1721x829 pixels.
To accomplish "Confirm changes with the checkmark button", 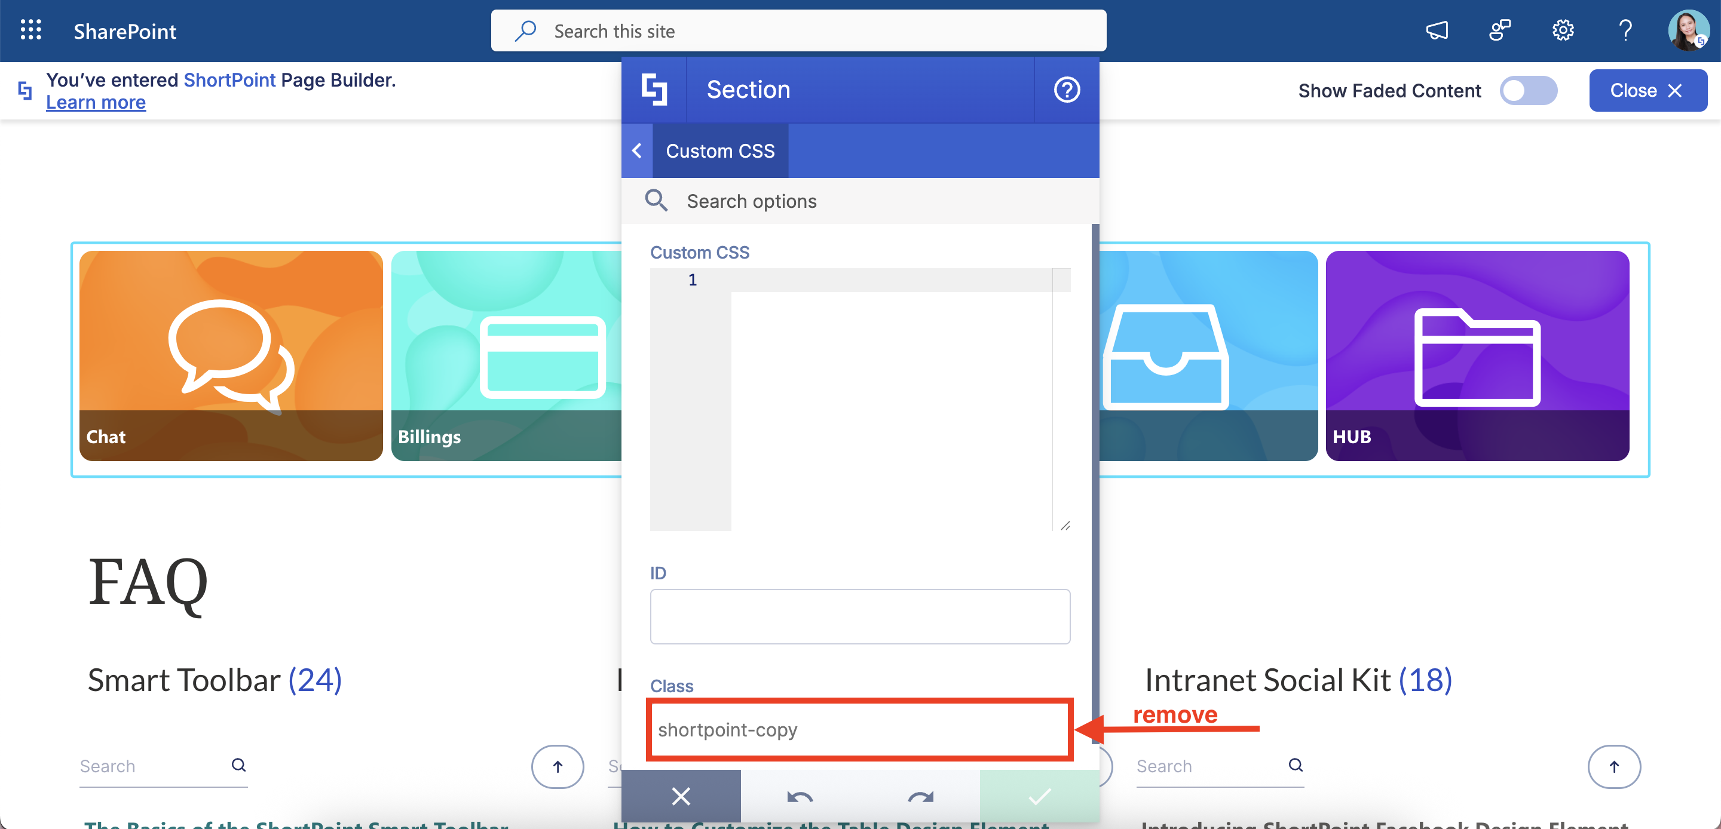I will pyautogui.click(x=1039, y=796).
